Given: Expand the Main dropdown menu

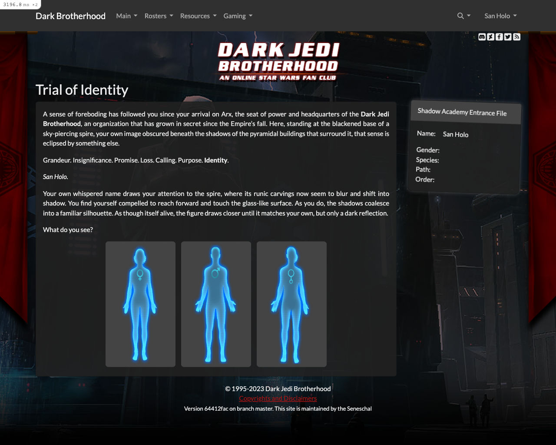Looking at the screenshot, I should coord(126,16).
